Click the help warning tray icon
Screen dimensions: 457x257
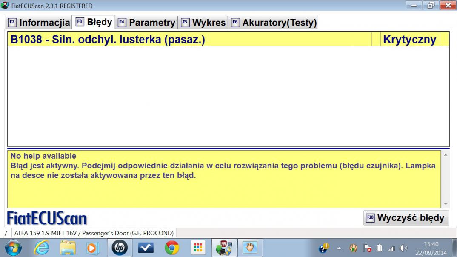[x=323, y=248]
